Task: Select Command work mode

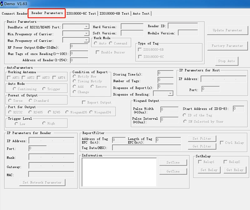Action: 111,43
